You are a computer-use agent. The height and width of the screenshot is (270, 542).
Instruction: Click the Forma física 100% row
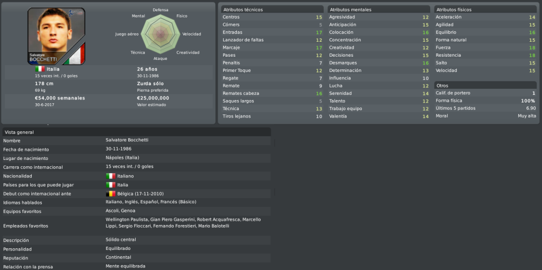485,101
